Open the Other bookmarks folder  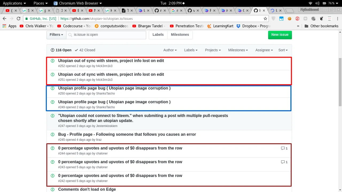(x=321, y=26)
